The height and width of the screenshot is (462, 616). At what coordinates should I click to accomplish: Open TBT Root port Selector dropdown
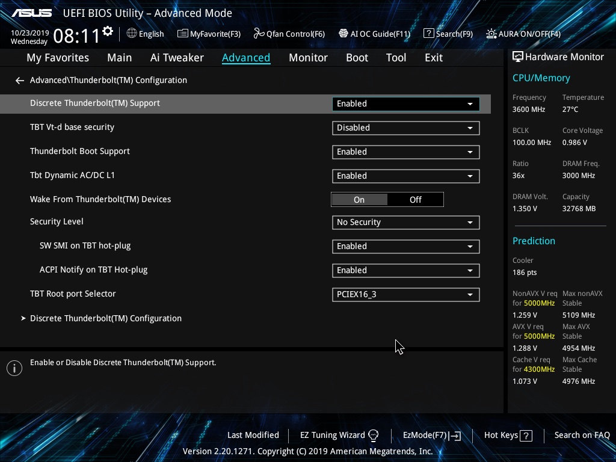click(406, 295)
